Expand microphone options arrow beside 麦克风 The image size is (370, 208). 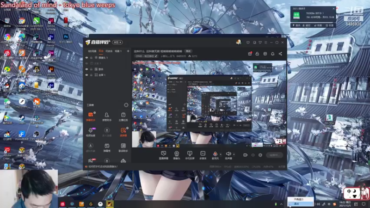[221, 154]
